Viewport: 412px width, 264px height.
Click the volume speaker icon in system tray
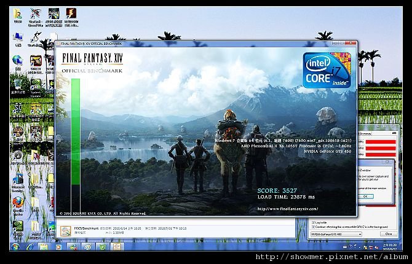(376, 247)
